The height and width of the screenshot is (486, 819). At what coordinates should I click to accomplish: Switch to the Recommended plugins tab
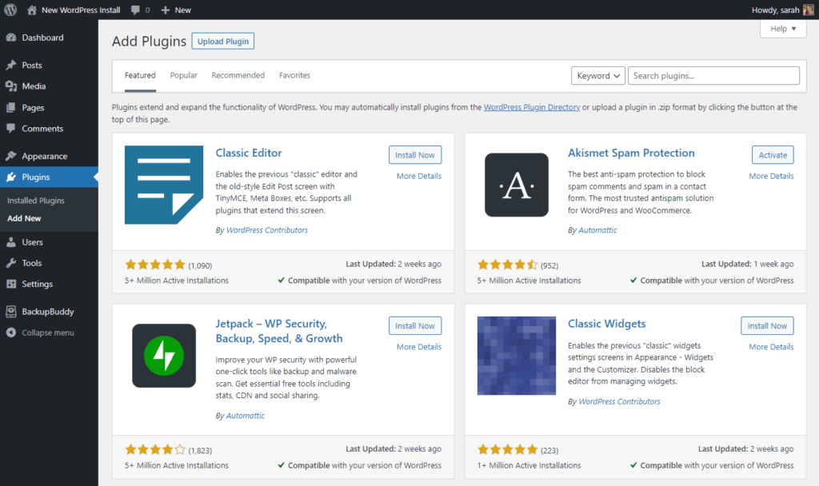(238, 75)
